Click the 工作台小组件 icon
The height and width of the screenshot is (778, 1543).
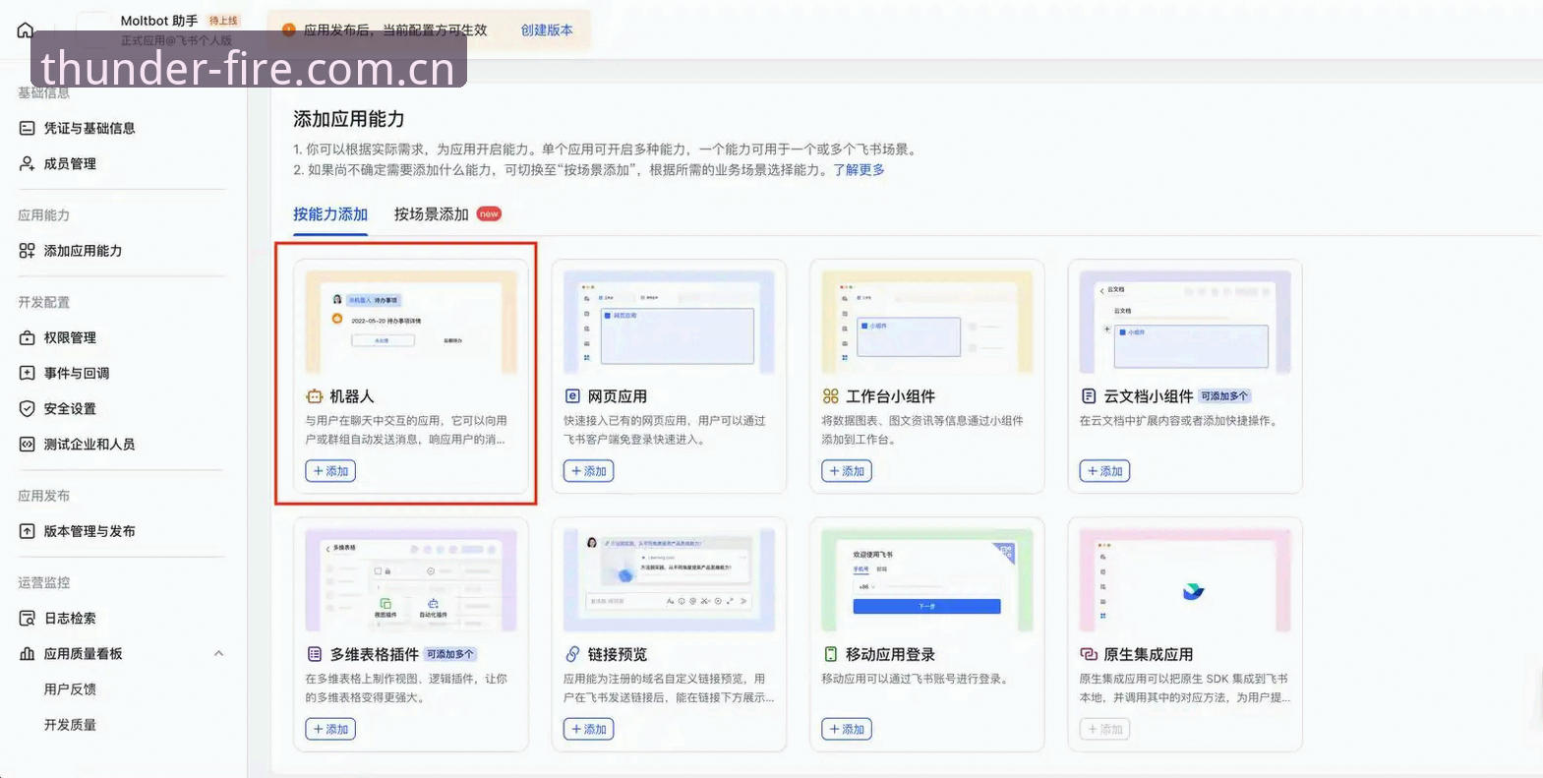(830, 396)
